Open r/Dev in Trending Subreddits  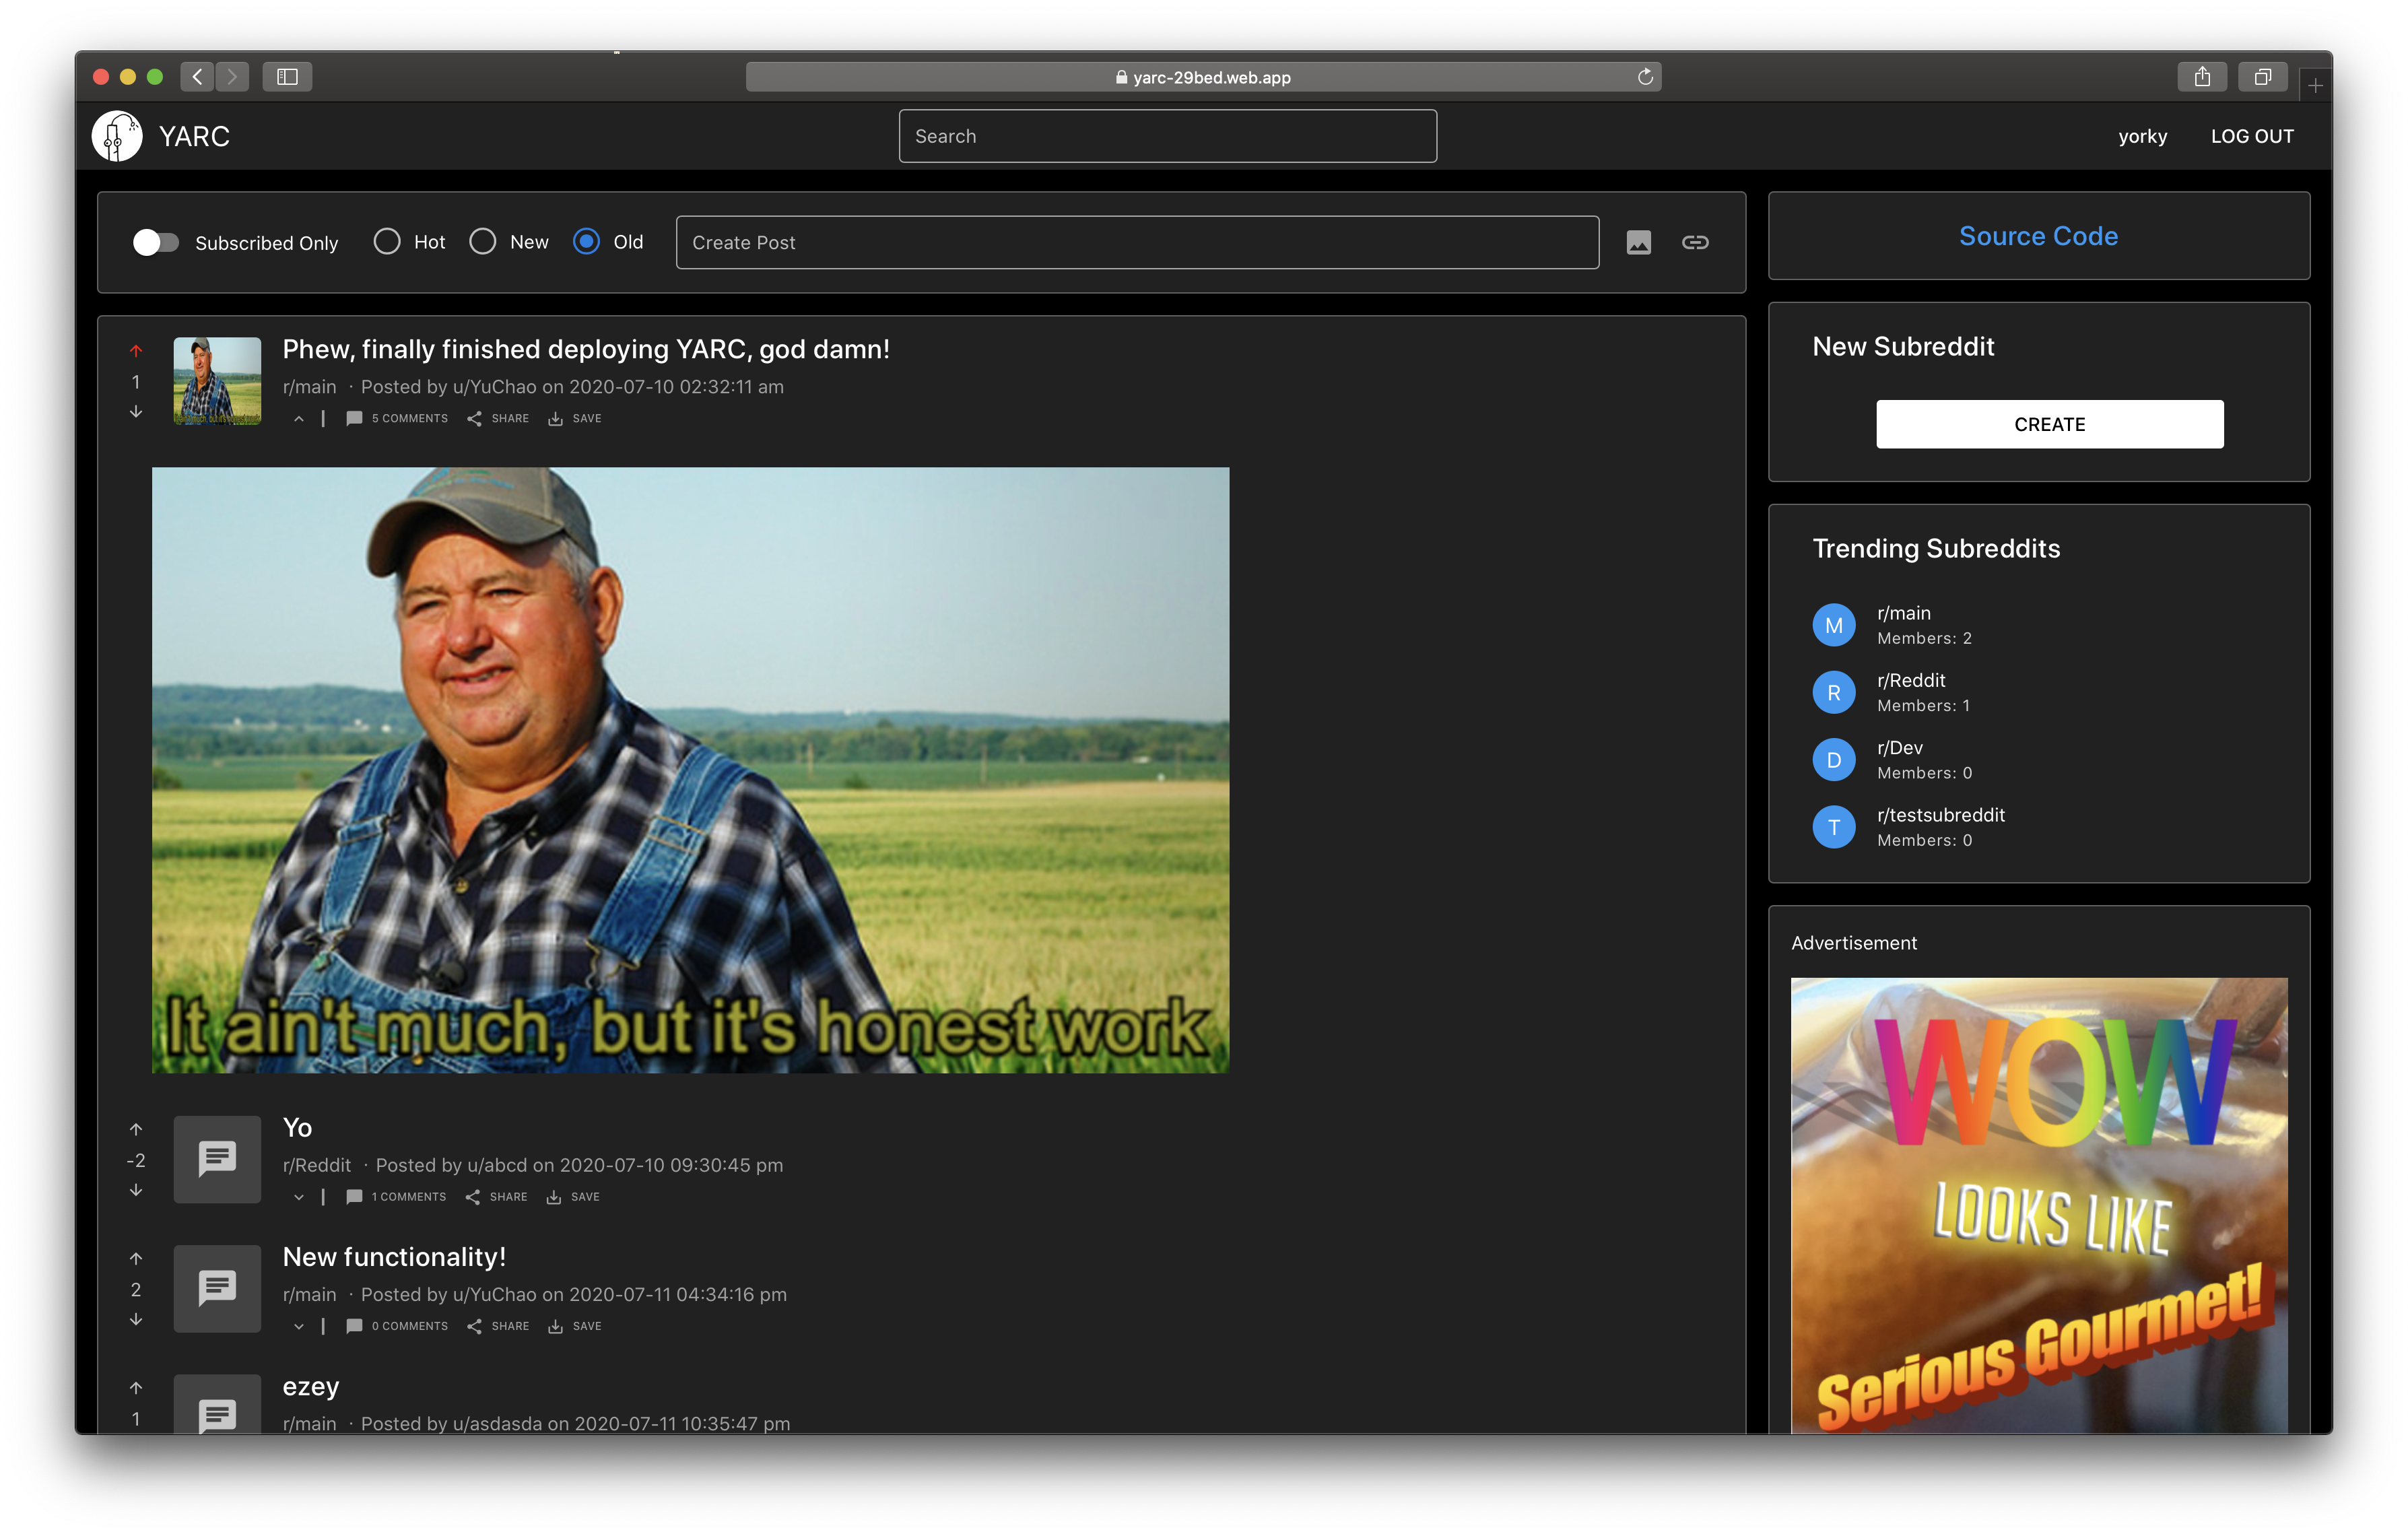coord(1899,748)
